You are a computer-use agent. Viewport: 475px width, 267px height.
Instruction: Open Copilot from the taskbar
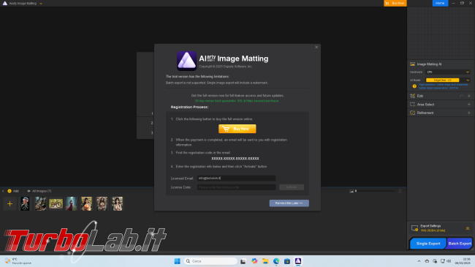tap(254, 261)
